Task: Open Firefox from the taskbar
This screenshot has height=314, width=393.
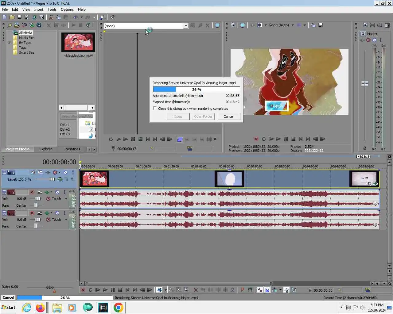Action: click(40, 308)
